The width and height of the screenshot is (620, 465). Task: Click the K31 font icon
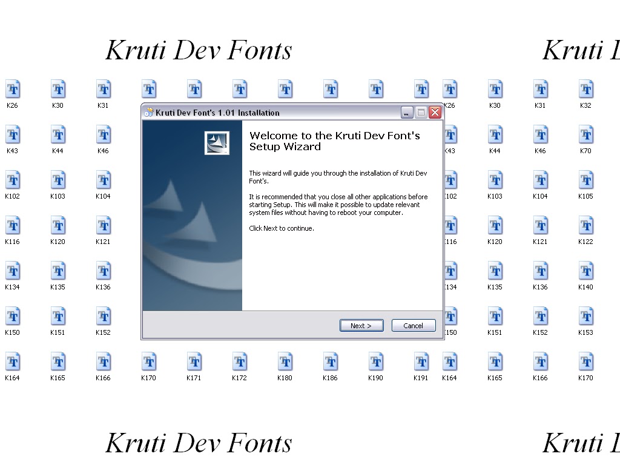pos(103,90)
